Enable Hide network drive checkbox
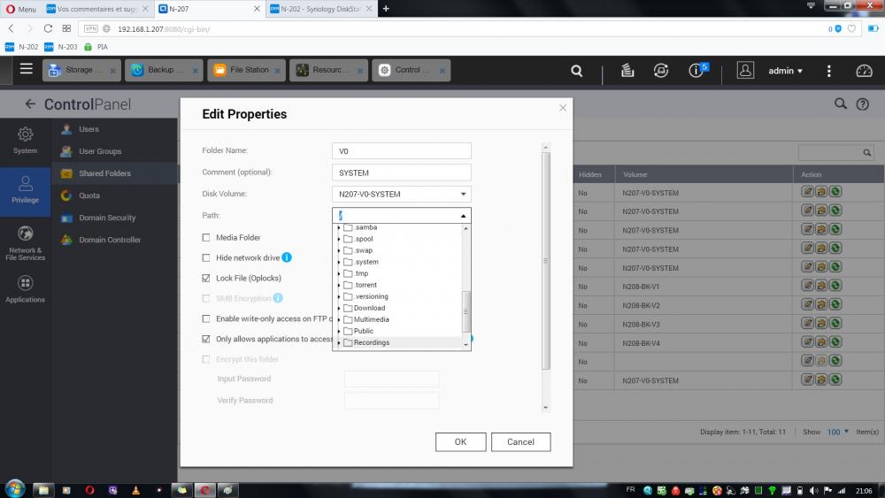Viewport: 885px width, 498px height. point(206,257)
